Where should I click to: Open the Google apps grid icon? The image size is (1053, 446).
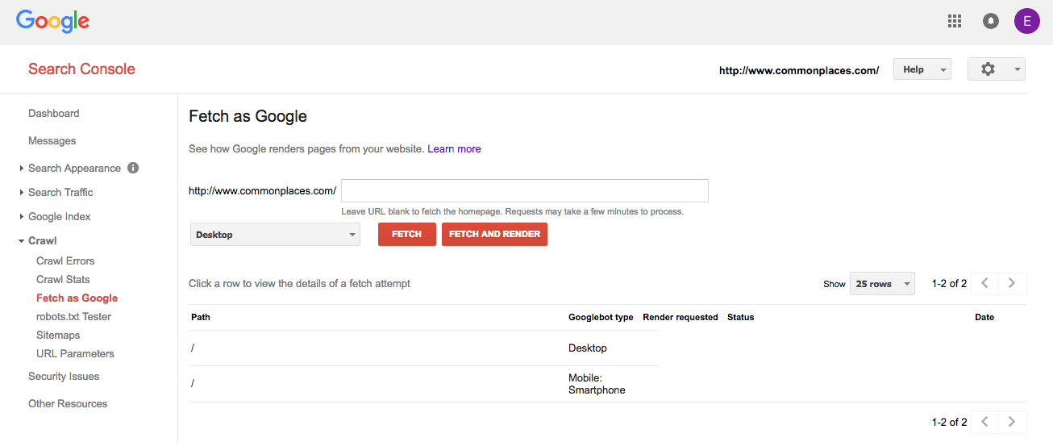tap(955, 22)
